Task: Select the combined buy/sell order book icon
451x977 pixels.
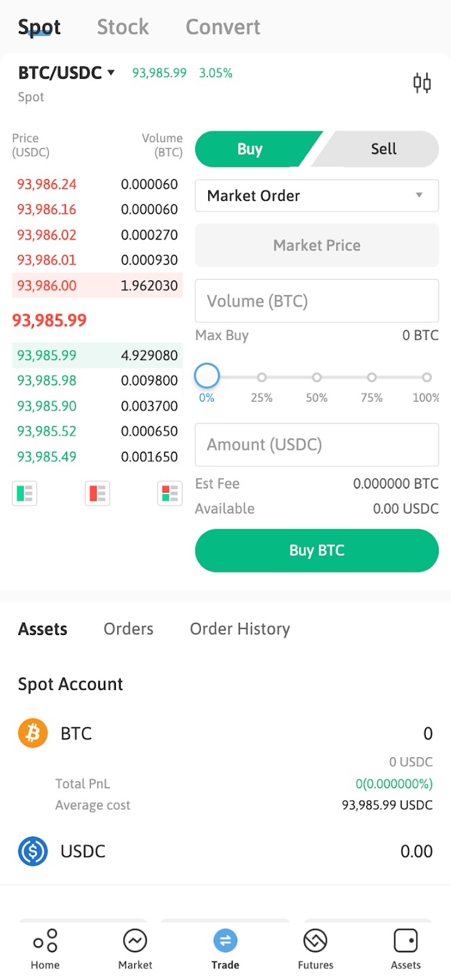Action: [x=170, y=493]
